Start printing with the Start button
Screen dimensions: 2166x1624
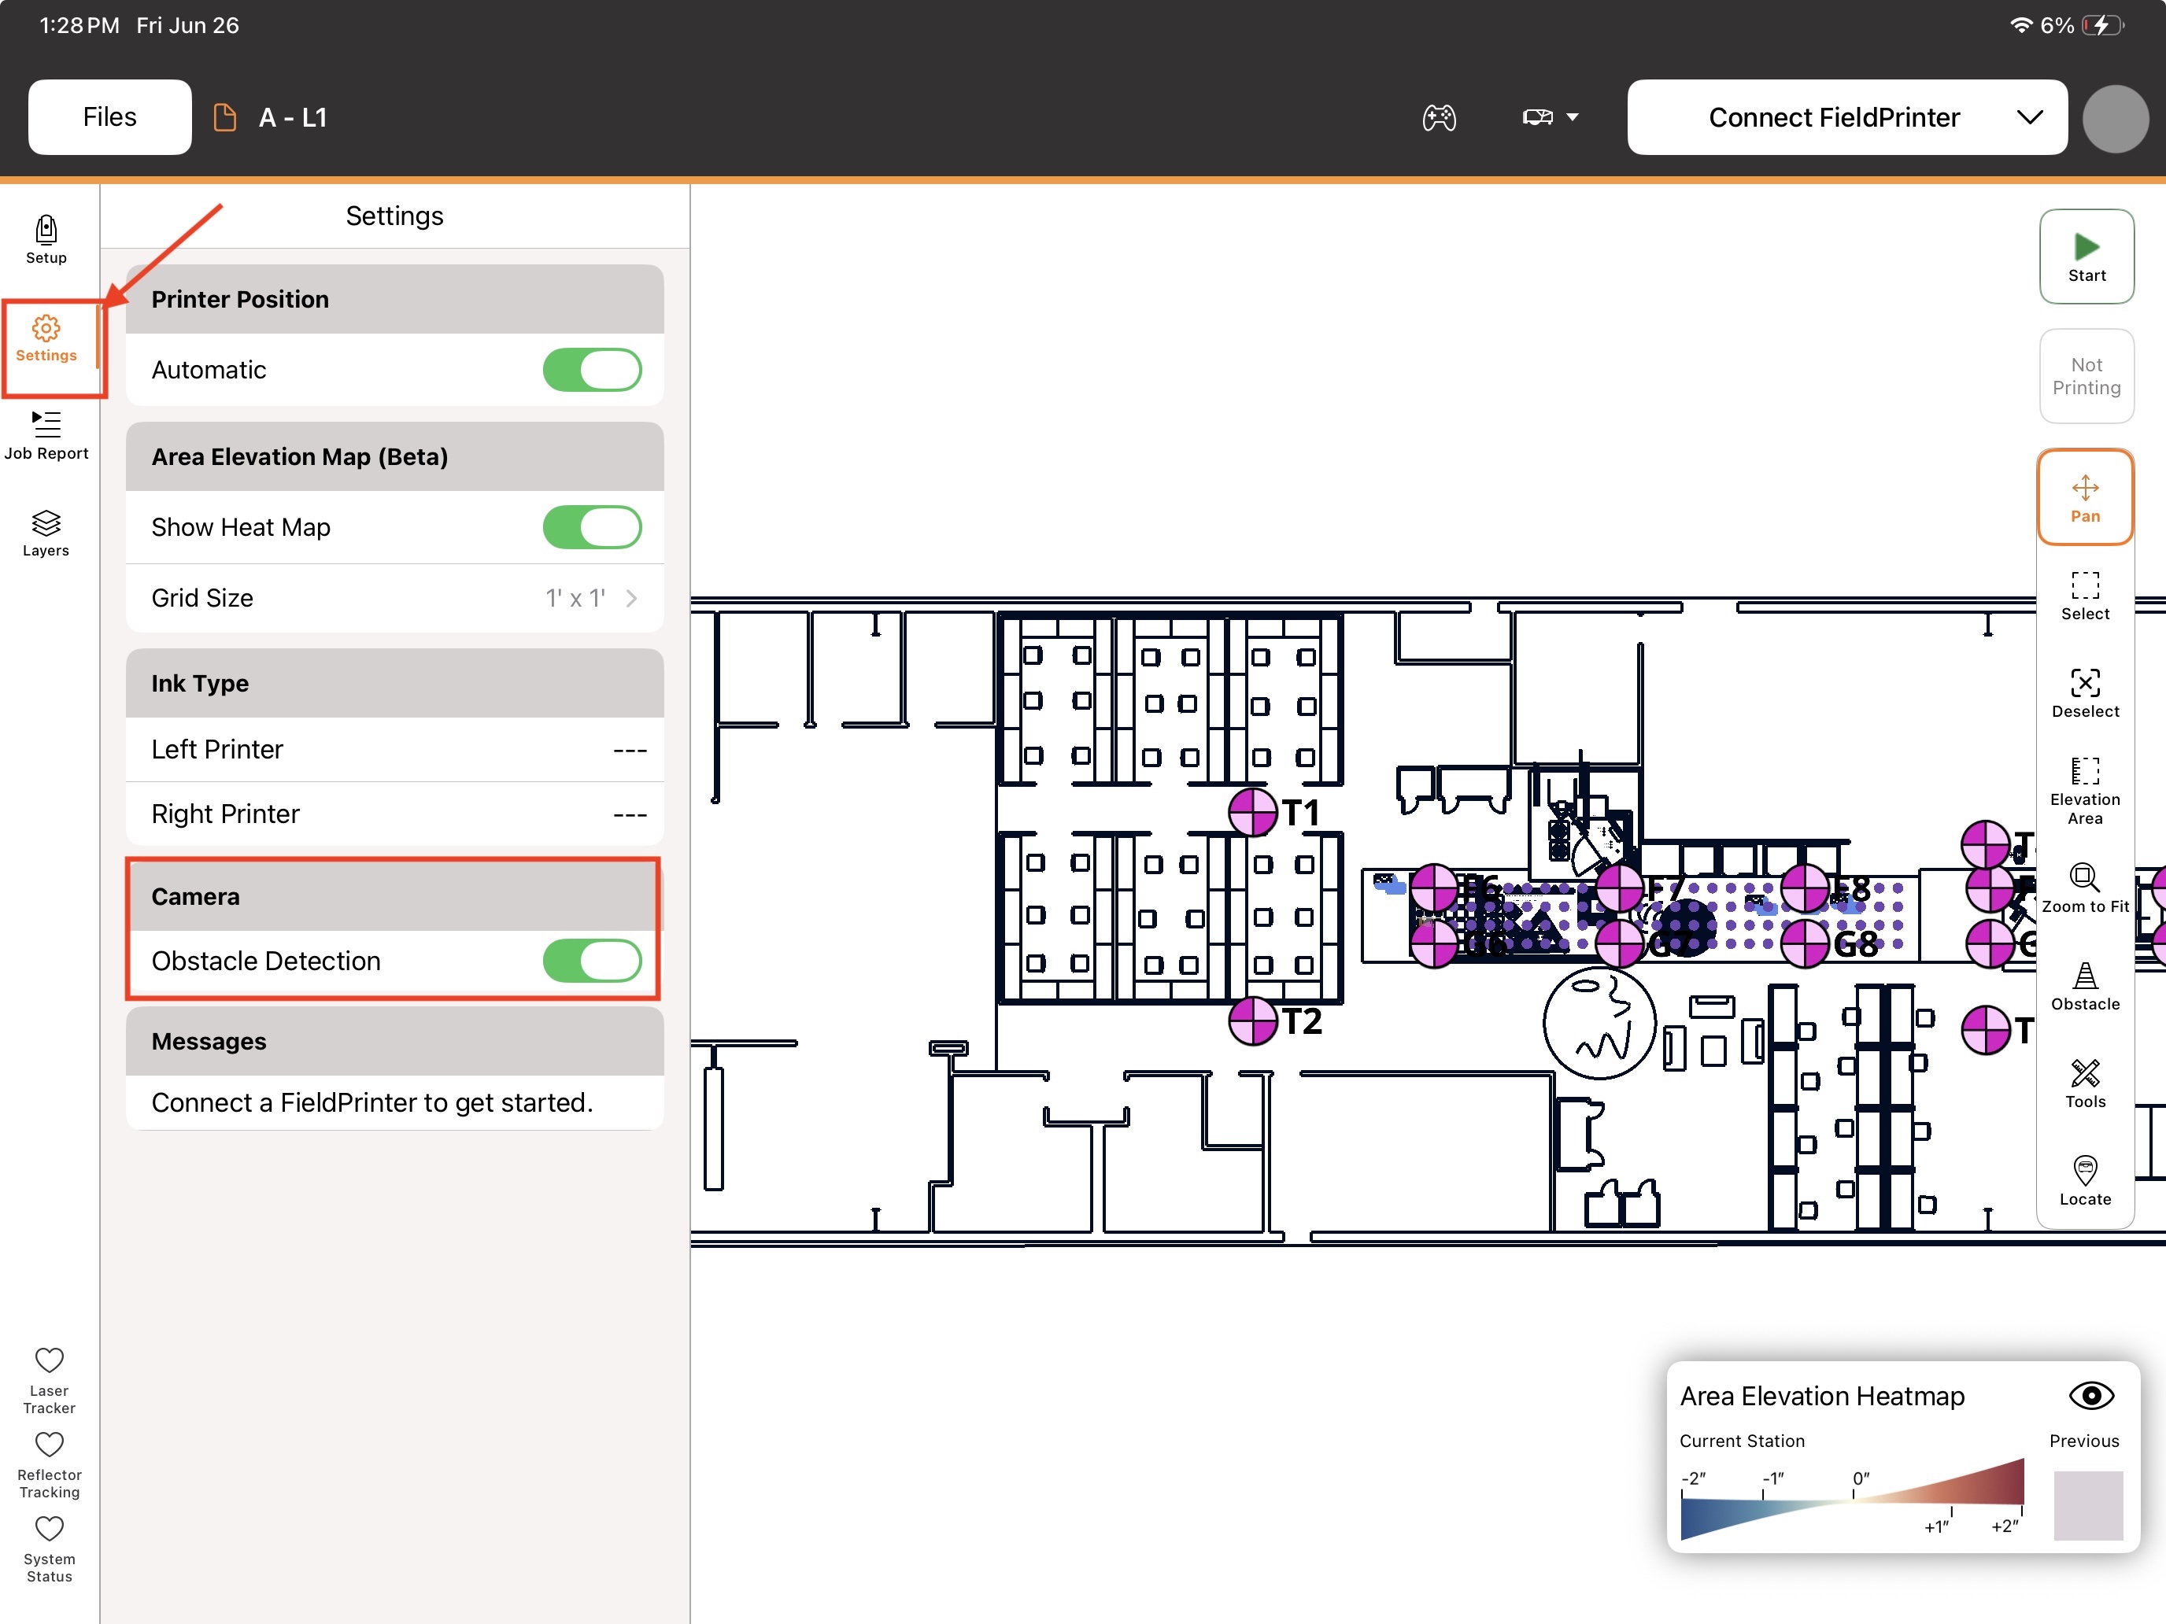pyautogui.click(x=2087, y=257)
